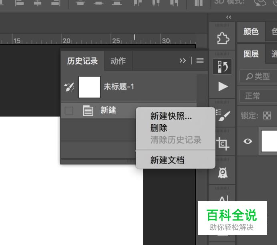The width and height of the screenshot is (277, 245).
Task: Choose 新建快照... from the context menu
Action: pyautogui.click(x=171, y=116)
